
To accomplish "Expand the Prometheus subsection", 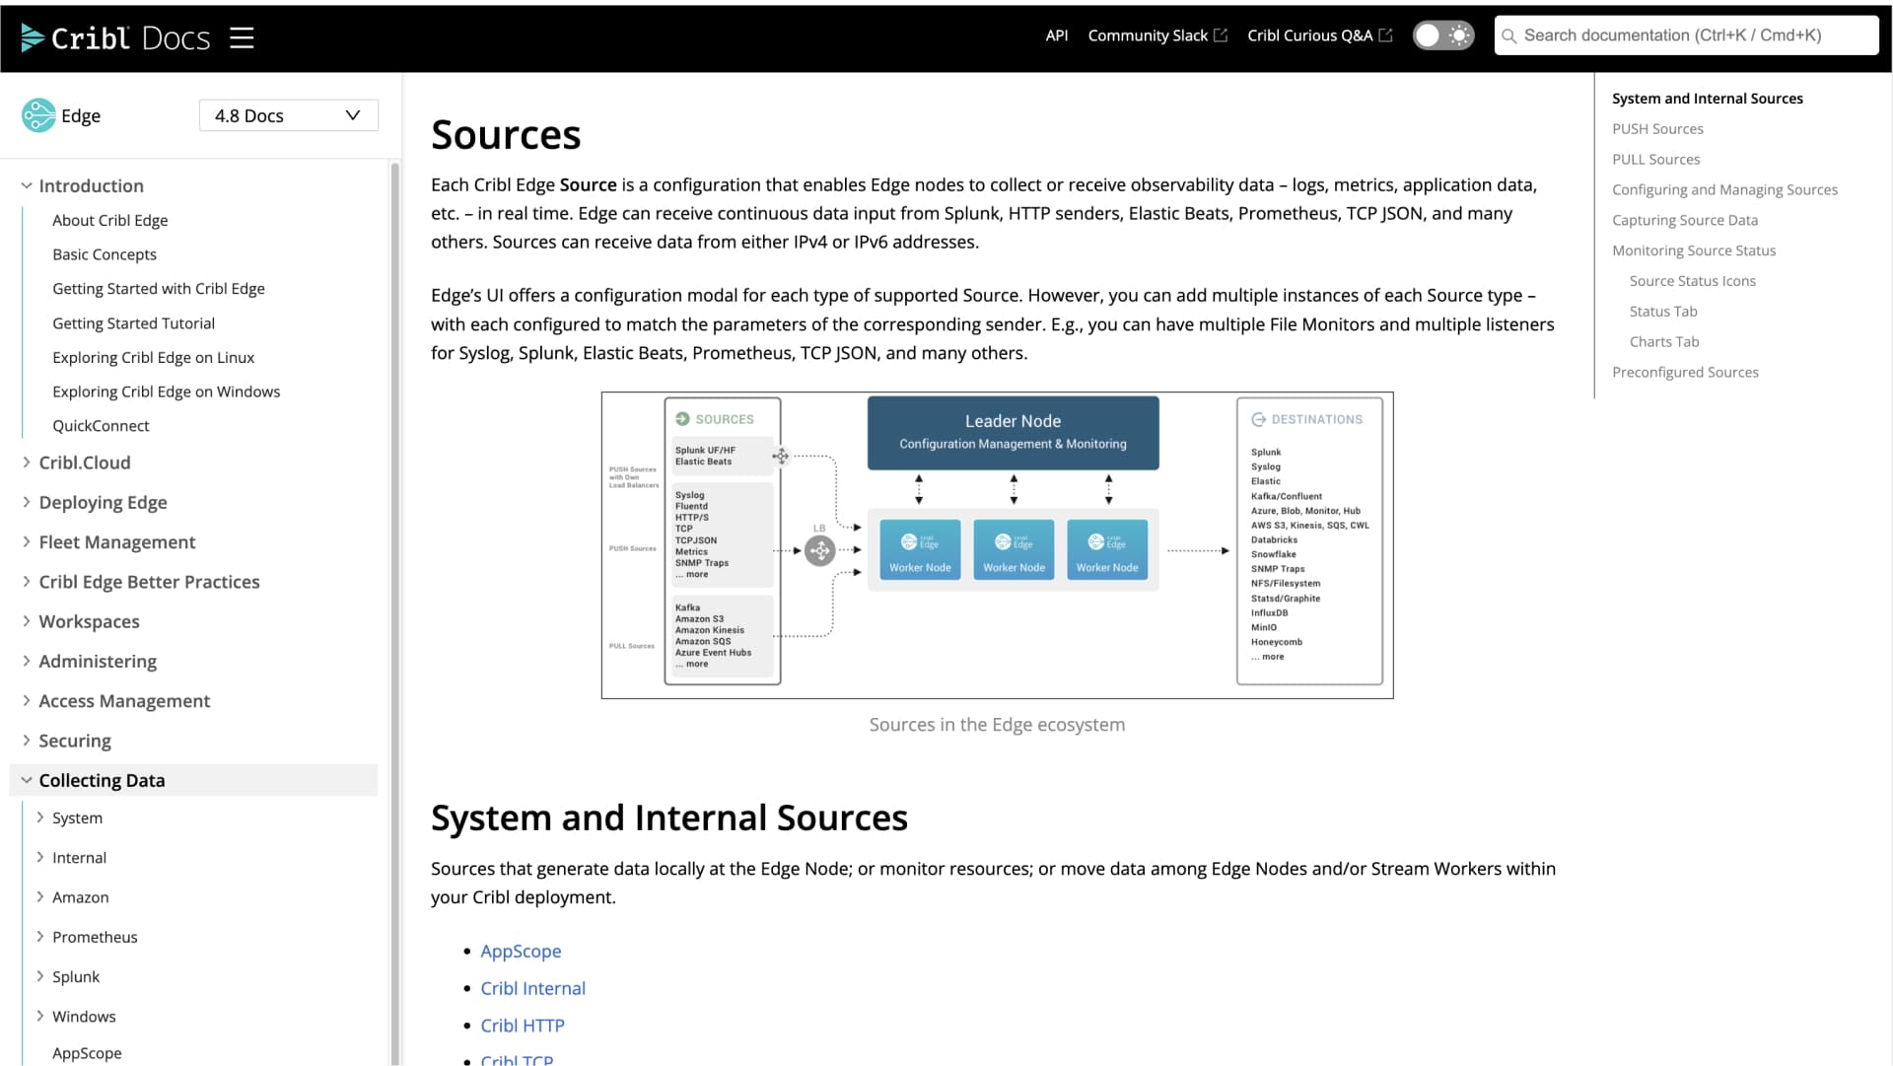I will point(40,936).
